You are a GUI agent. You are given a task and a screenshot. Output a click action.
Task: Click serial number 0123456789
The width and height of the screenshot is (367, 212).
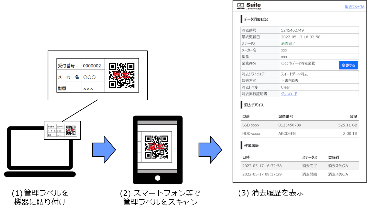pyautogui.click(x=290, y=125)
